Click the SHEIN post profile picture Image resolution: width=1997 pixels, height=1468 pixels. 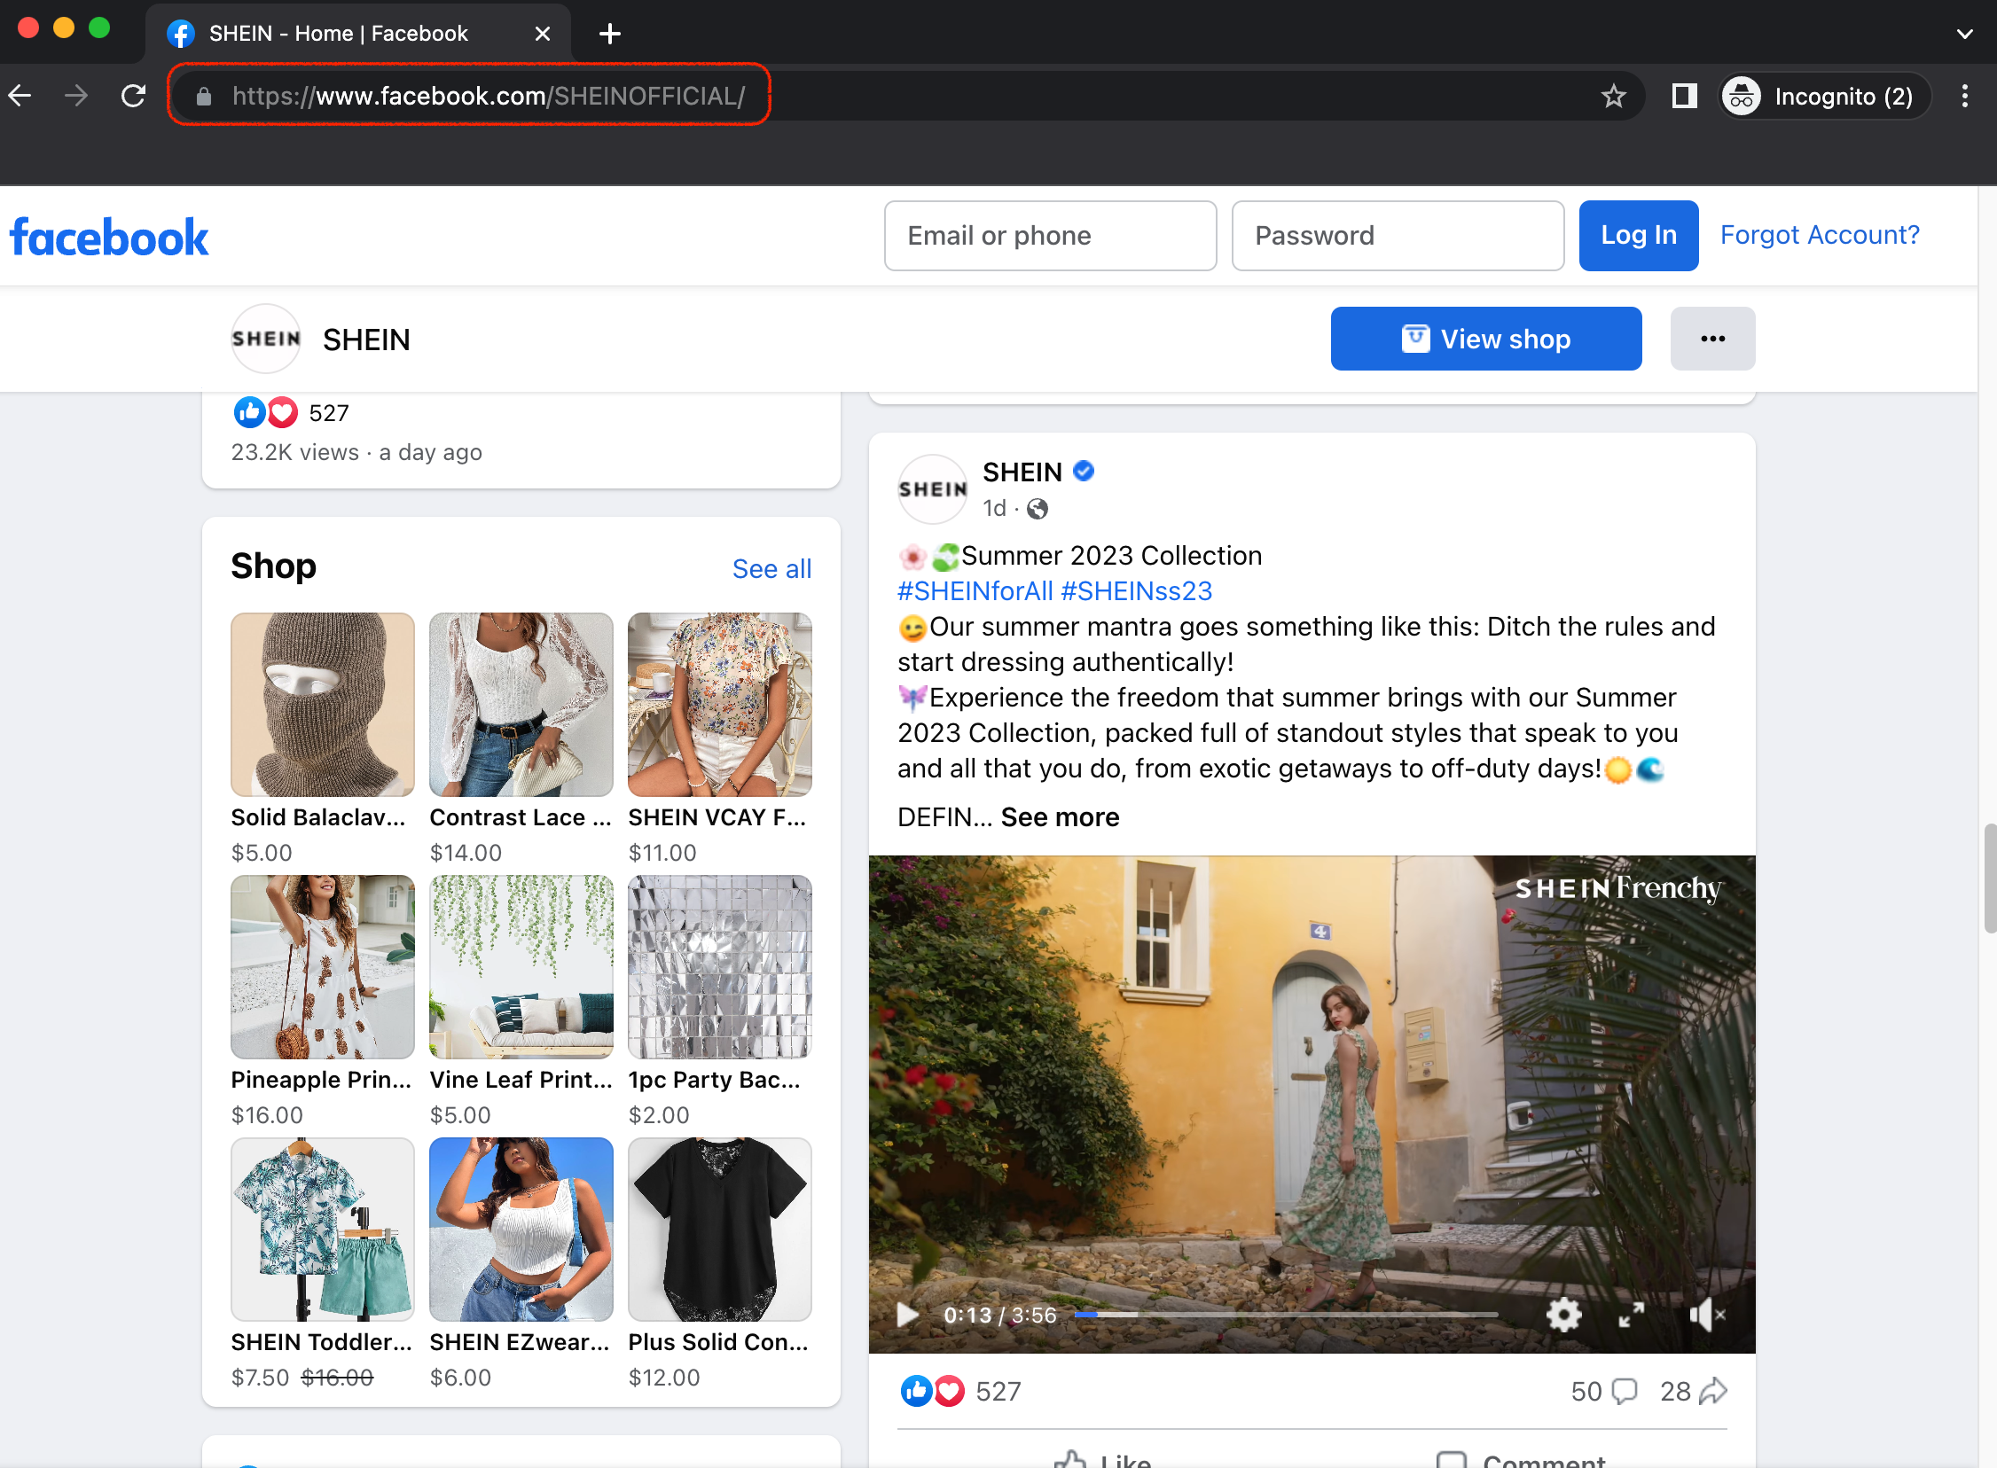[x=932, y=488]
